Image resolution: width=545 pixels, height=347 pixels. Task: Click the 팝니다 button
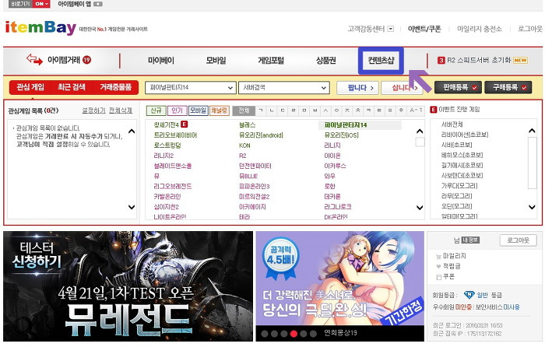[357, 88]
